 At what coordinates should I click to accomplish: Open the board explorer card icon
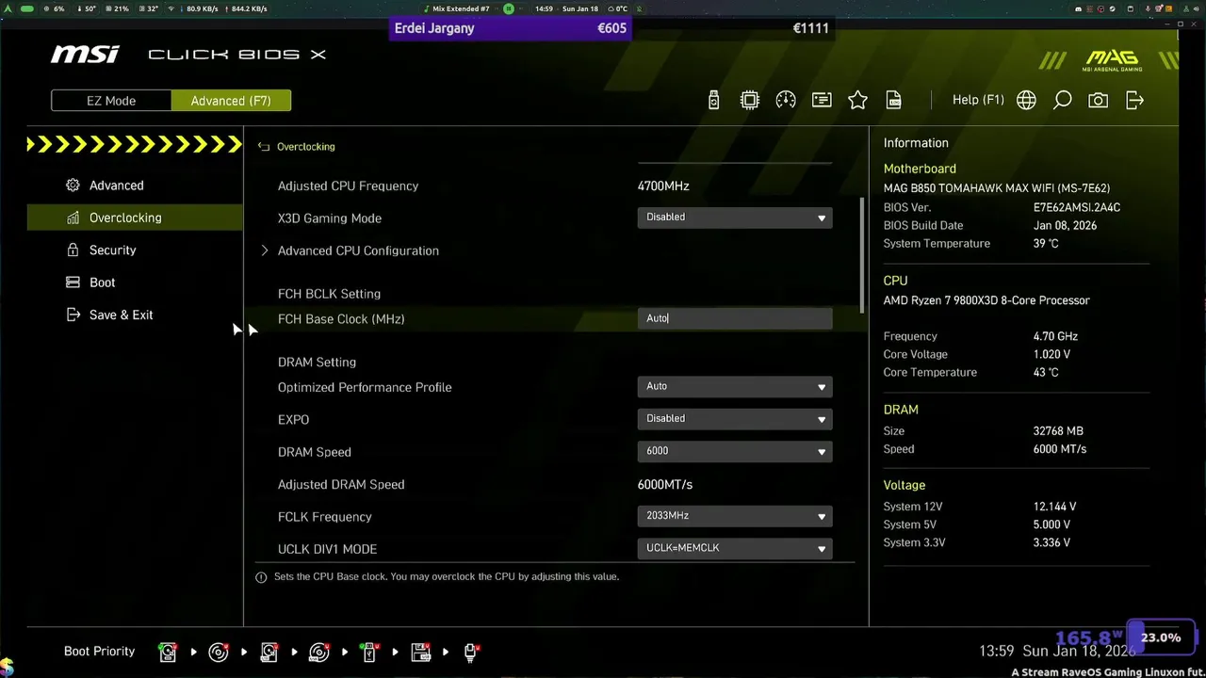(822, 100)
